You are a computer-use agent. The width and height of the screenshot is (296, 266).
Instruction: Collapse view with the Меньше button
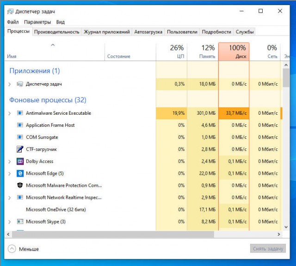pyautogui.click(x=24, y=249)
